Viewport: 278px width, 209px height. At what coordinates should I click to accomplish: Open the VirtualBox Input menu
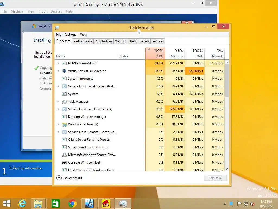click(x=43, y=11)
